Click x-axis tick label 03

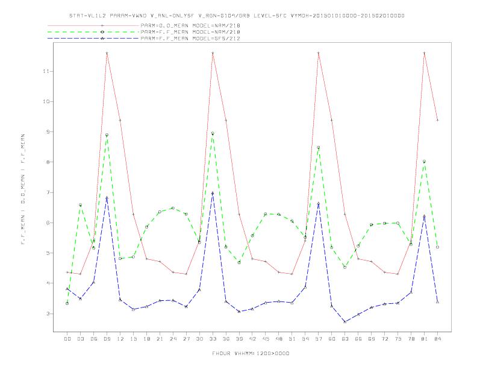(80, 339)
